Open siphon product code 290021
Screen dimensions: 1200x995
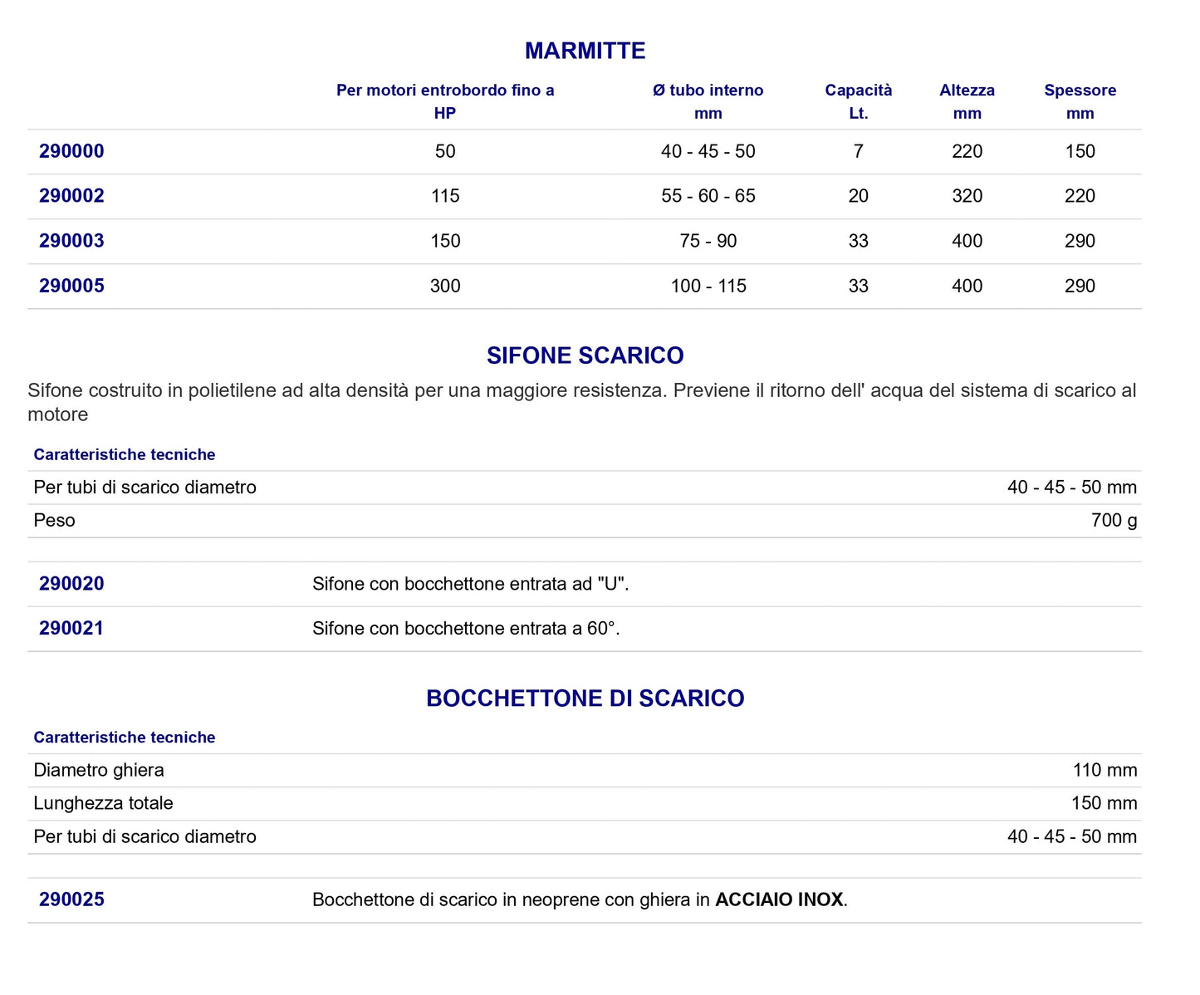[71, 629]
